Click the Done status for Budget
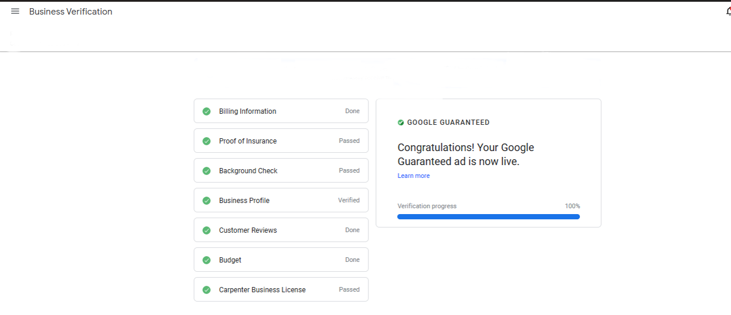The width and height of the screenshot is (731, 315). click(352, 260)
